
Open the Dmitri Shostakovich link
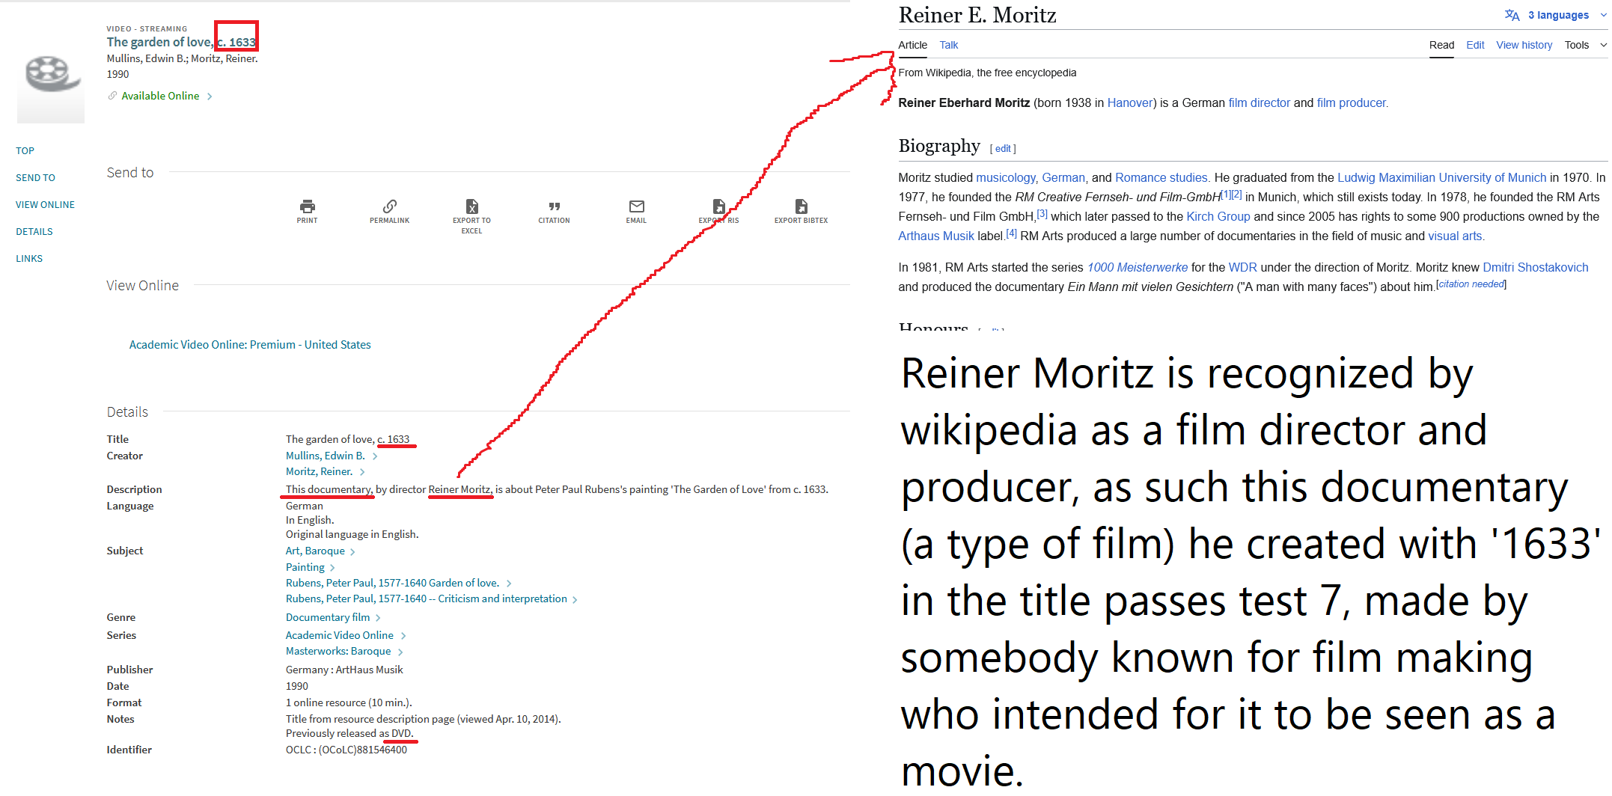pyautogui.click(x=1536, y=267)
